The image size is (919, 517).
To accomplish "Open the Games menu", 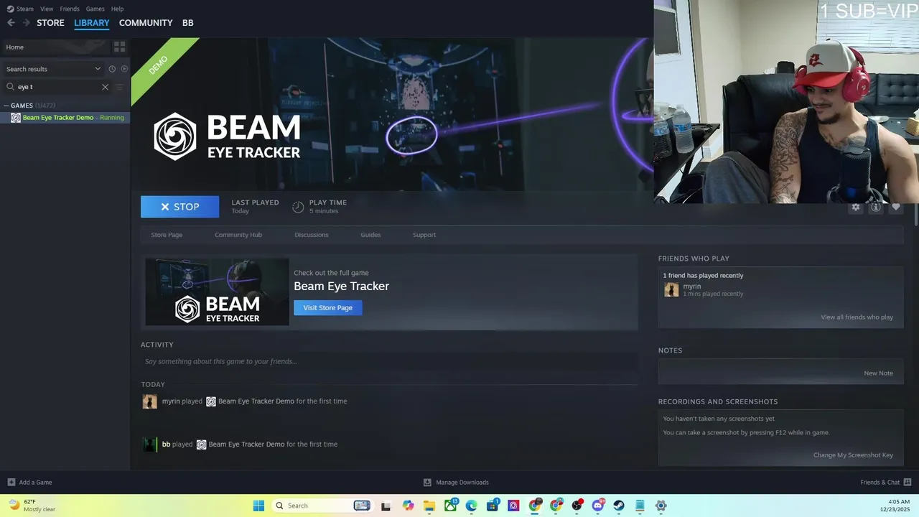I will [95, 9].
